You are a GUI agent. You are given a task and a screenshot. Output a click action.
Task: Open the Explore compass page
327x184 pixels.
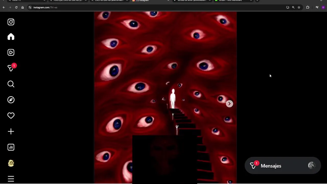(11, 100)
